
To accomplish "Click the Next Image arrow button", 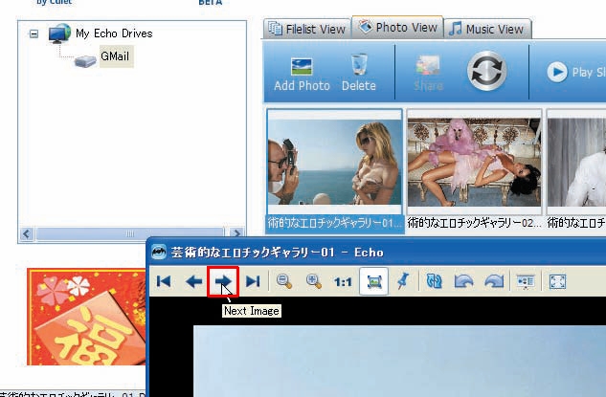I will pos(223,281).
